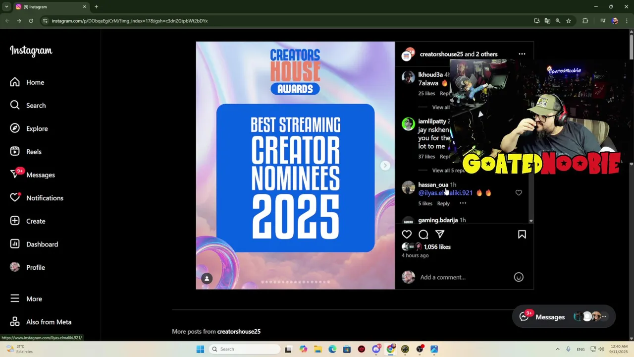Open the zoom magnifier in address bar
The height and width of the screenshot is (357, 634).
point(558,21)
